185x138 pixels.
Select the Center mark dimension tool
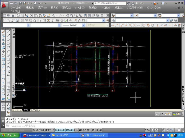(x=62, y=21)
